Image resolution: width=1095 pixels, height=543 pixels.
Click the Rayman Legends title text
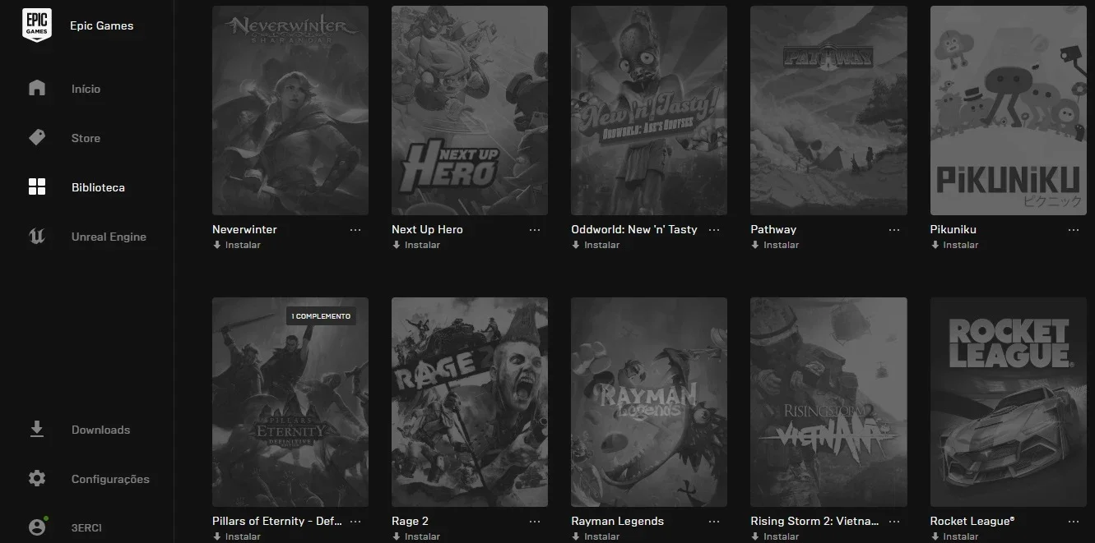pyautogui.click(x=617, y=521)
